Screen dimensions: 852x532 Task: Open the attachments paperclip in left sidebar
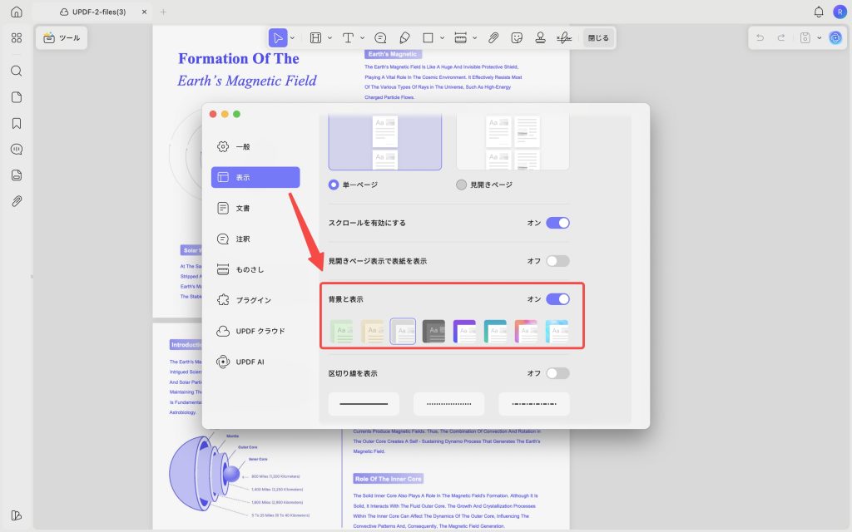tap(17, 201)
